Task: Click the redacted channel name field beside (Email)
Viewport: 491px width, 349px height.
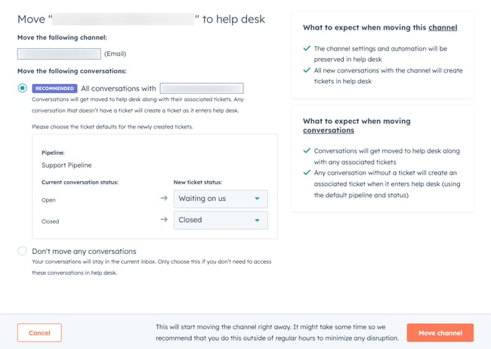Action: click(59, 54)
